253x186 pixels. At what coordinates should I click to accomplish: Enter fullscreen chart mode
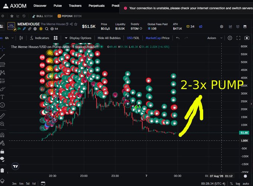238,38
